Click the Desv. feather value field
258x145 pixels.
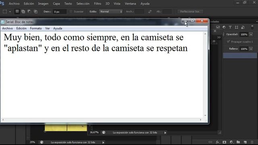[x=60, y=12]
